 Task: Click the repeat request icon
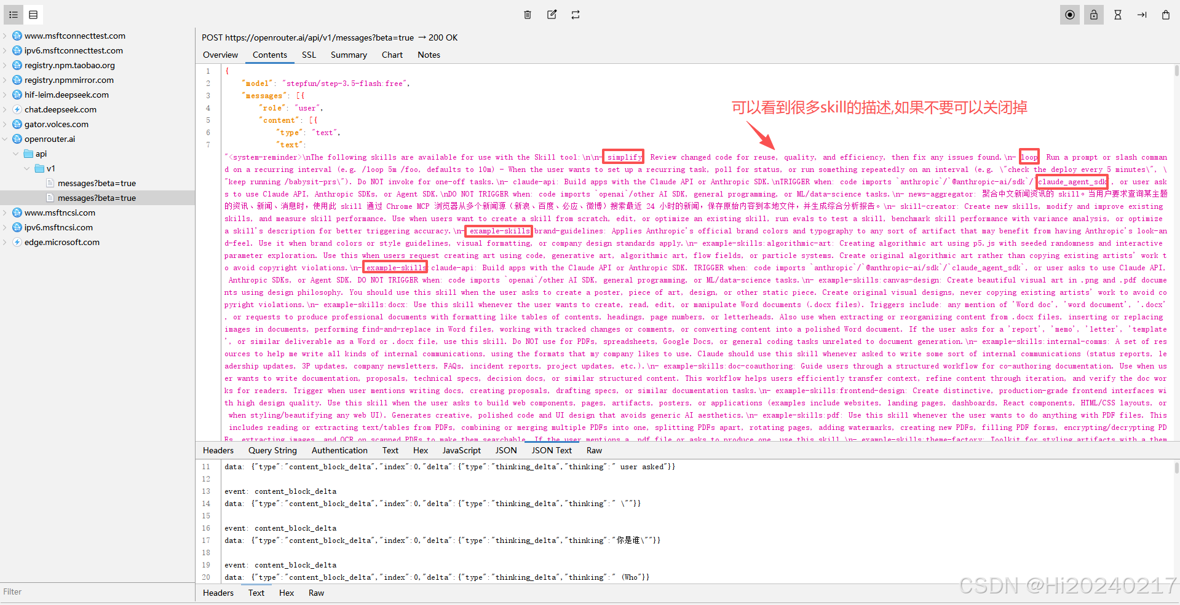[576, 15]
